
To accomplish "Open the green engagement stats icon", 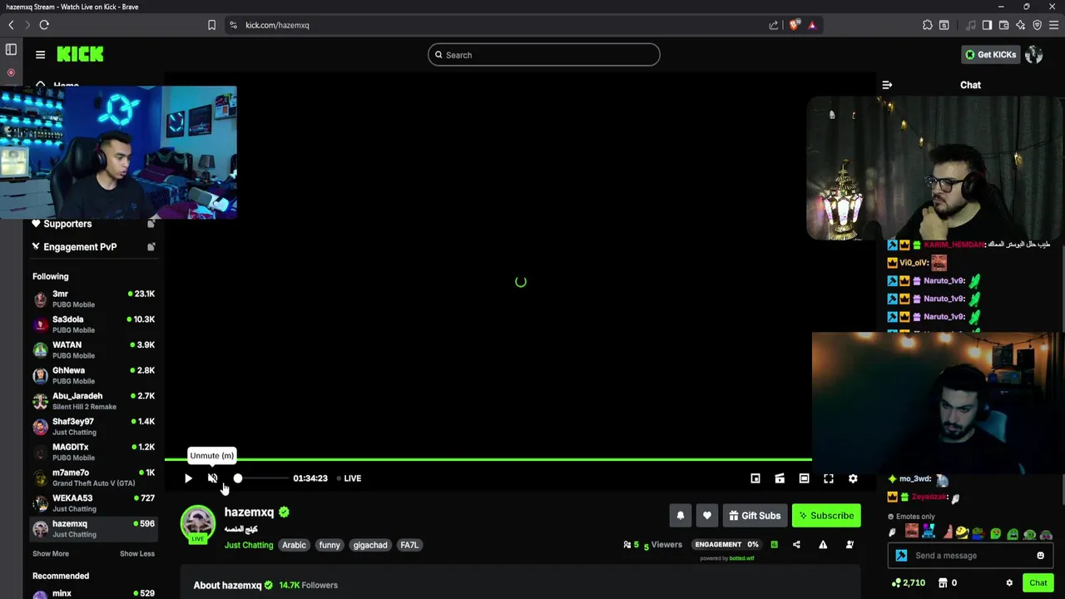I will 774,545.
